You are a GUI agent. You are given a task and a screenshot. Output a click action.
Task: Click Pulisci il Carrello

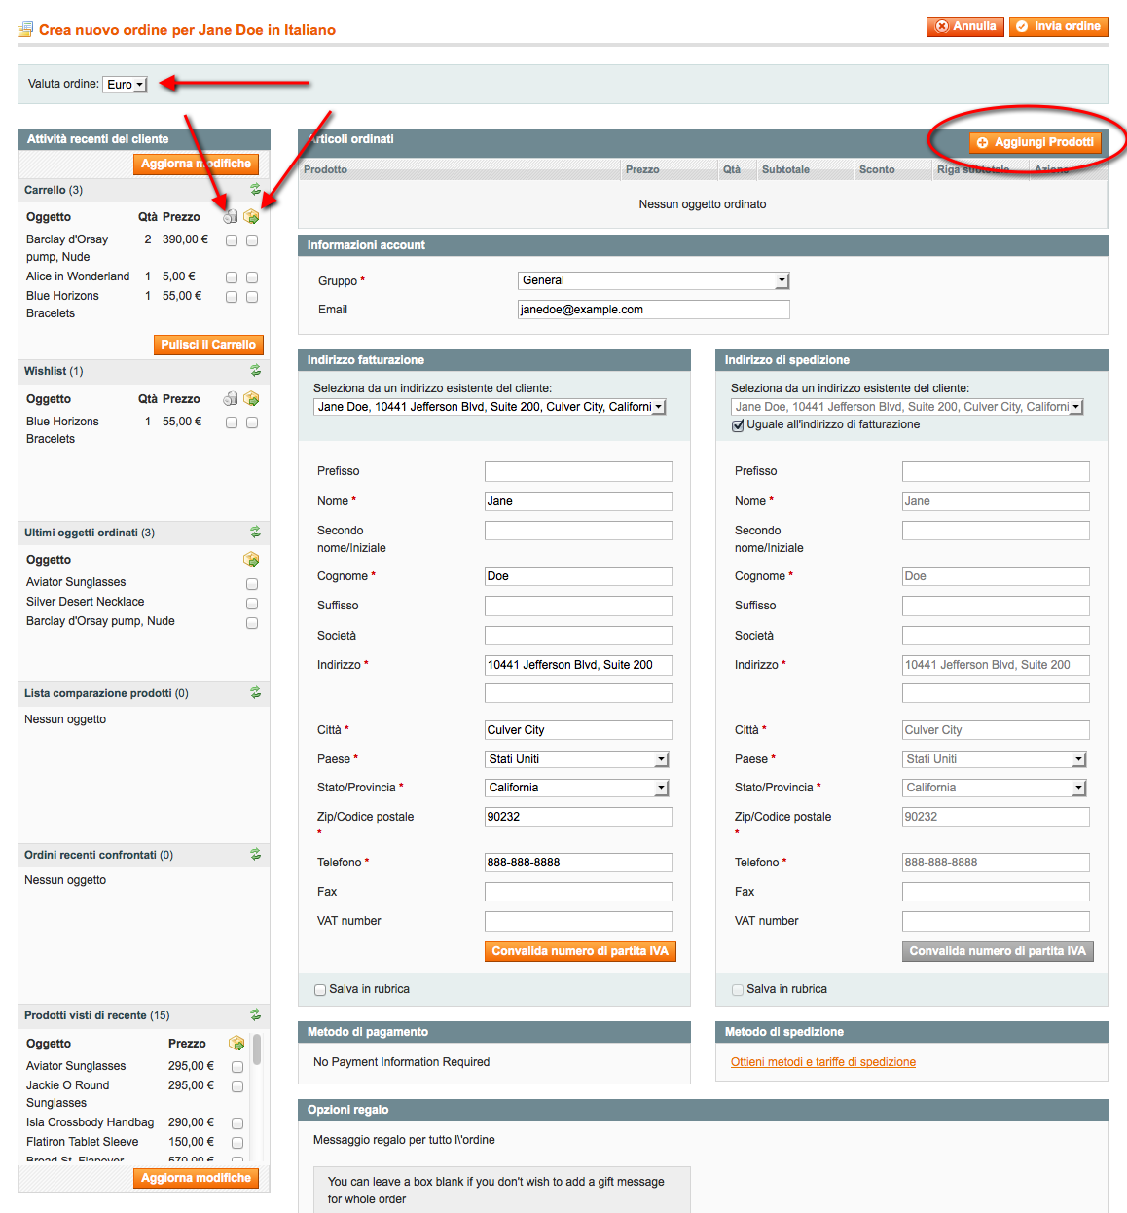click(x=208, y=344)
